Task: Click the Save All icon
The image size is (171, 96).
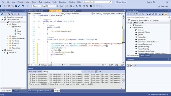Action: pos(19,6)
